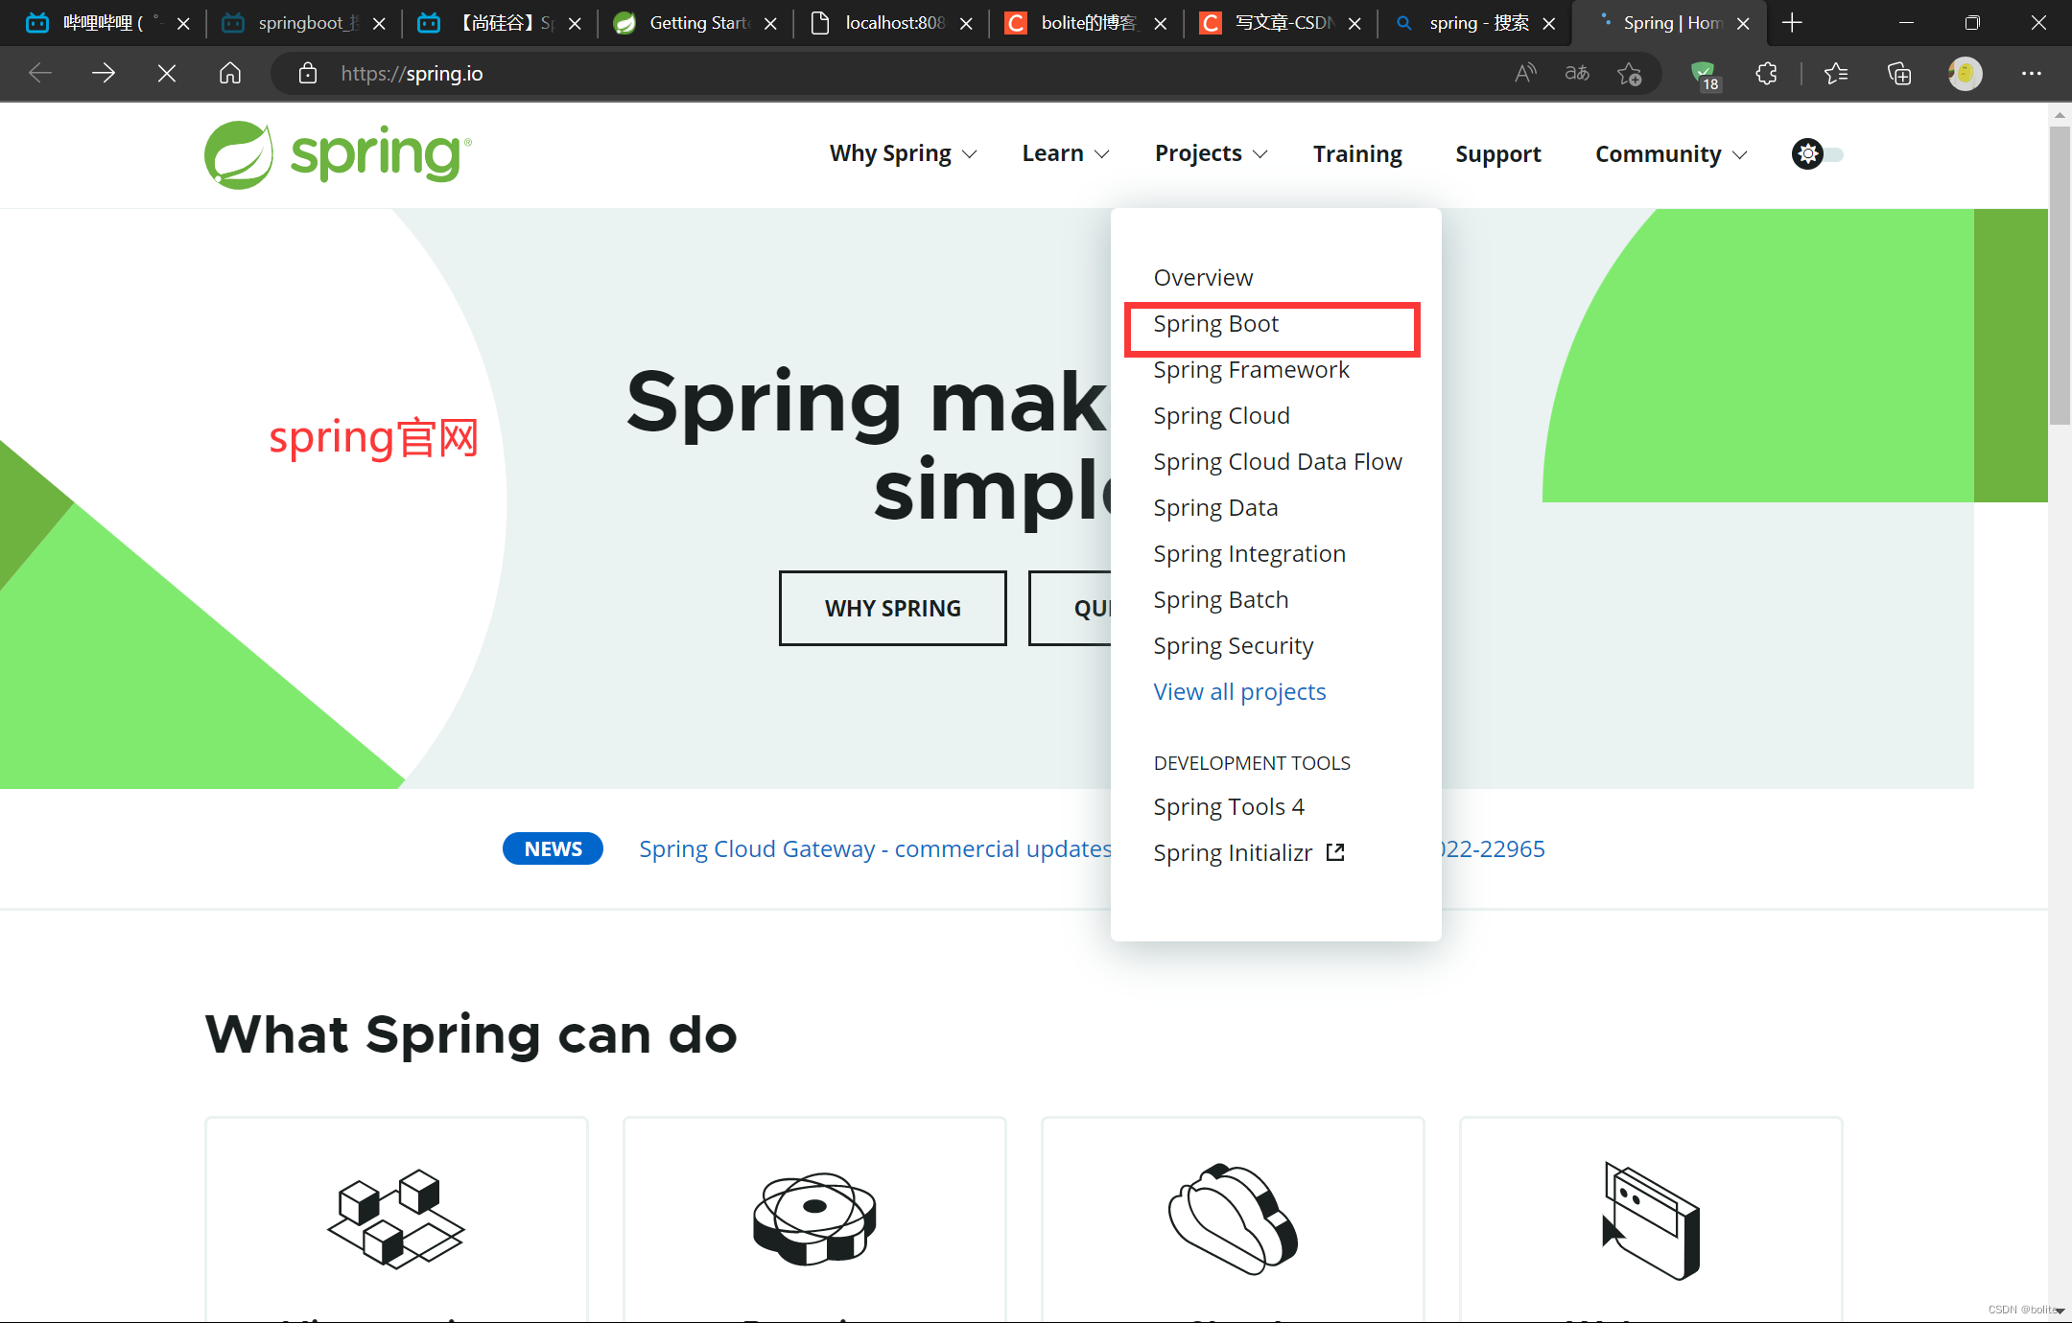Click the browser refresh icon
Viewport: 2072px width, 1323px height.
168,73
